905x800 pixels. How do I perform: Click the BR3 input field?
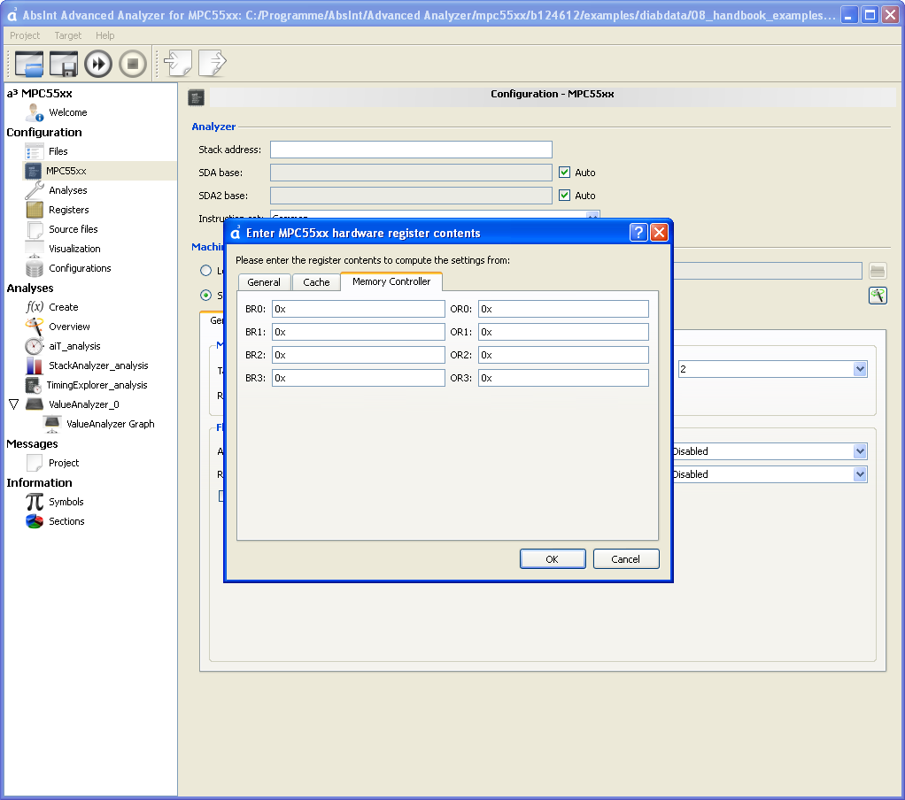coord(358,378)
